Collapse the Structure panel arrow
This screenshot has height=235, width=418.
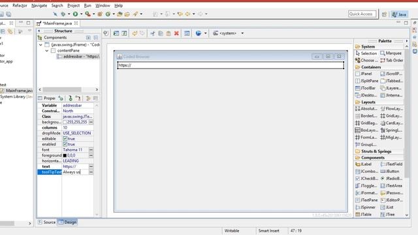[39, 31]
